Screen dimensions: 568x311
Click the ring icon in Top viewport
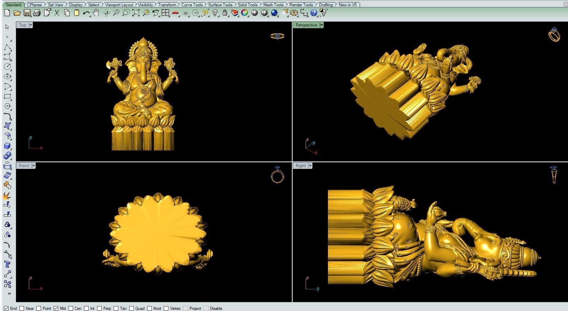[x=277, y=36]
